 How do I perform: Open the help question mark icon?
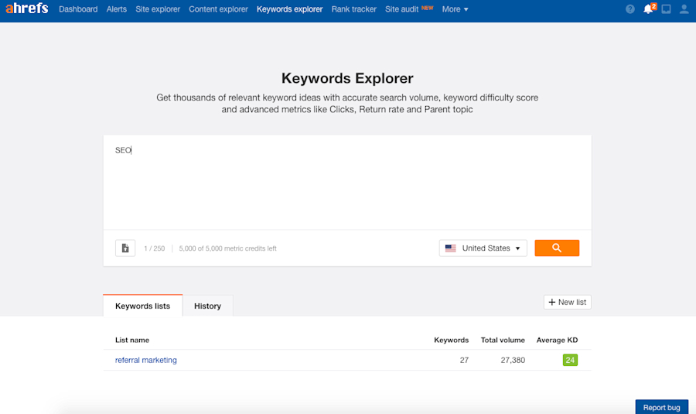(630, 9)
